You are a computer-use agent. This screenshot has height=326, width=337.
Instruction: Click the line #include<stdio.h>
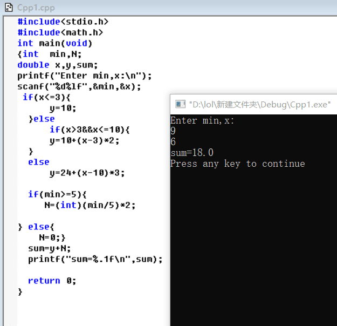click(x=63, y=22)
